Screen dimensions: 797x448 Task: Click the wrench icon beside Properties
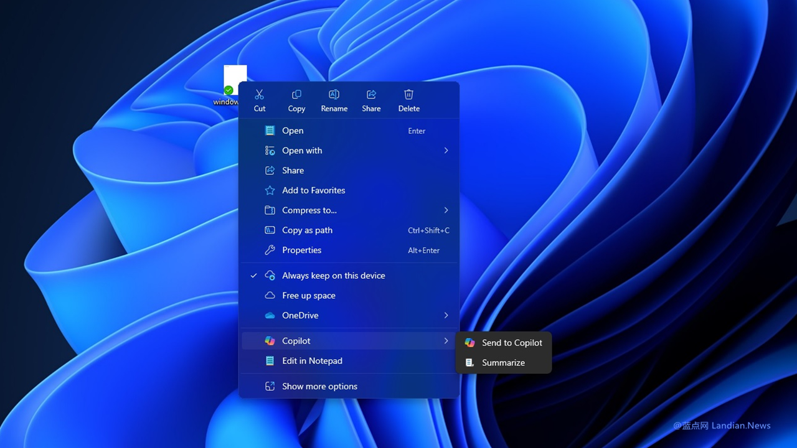coord(270,250)
